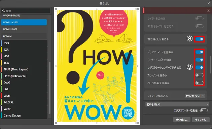Choose the JPEG XL export format
This screenshot has height=129, width=212.
pyautogui.click(x=24, y=102)
